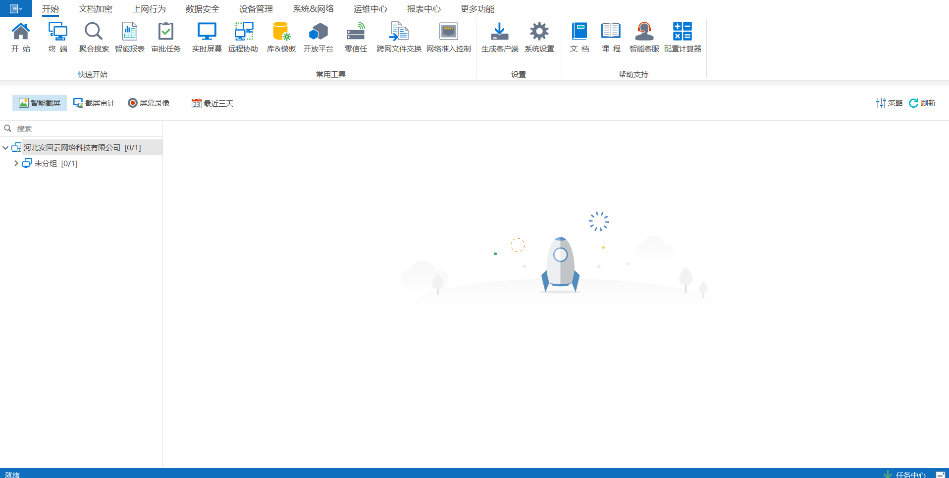Image resolution: width=949 pixels, height=478 pixels.
Task: Open the 最近三天 date range selector
Action: coord(212,103)
